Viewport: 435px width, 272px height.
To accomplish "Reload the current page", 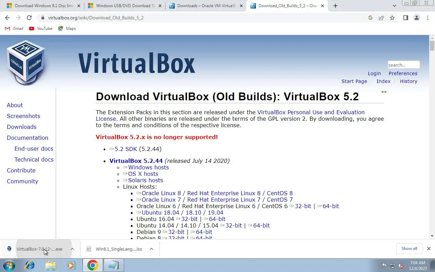I will click(x=29, y=18).
